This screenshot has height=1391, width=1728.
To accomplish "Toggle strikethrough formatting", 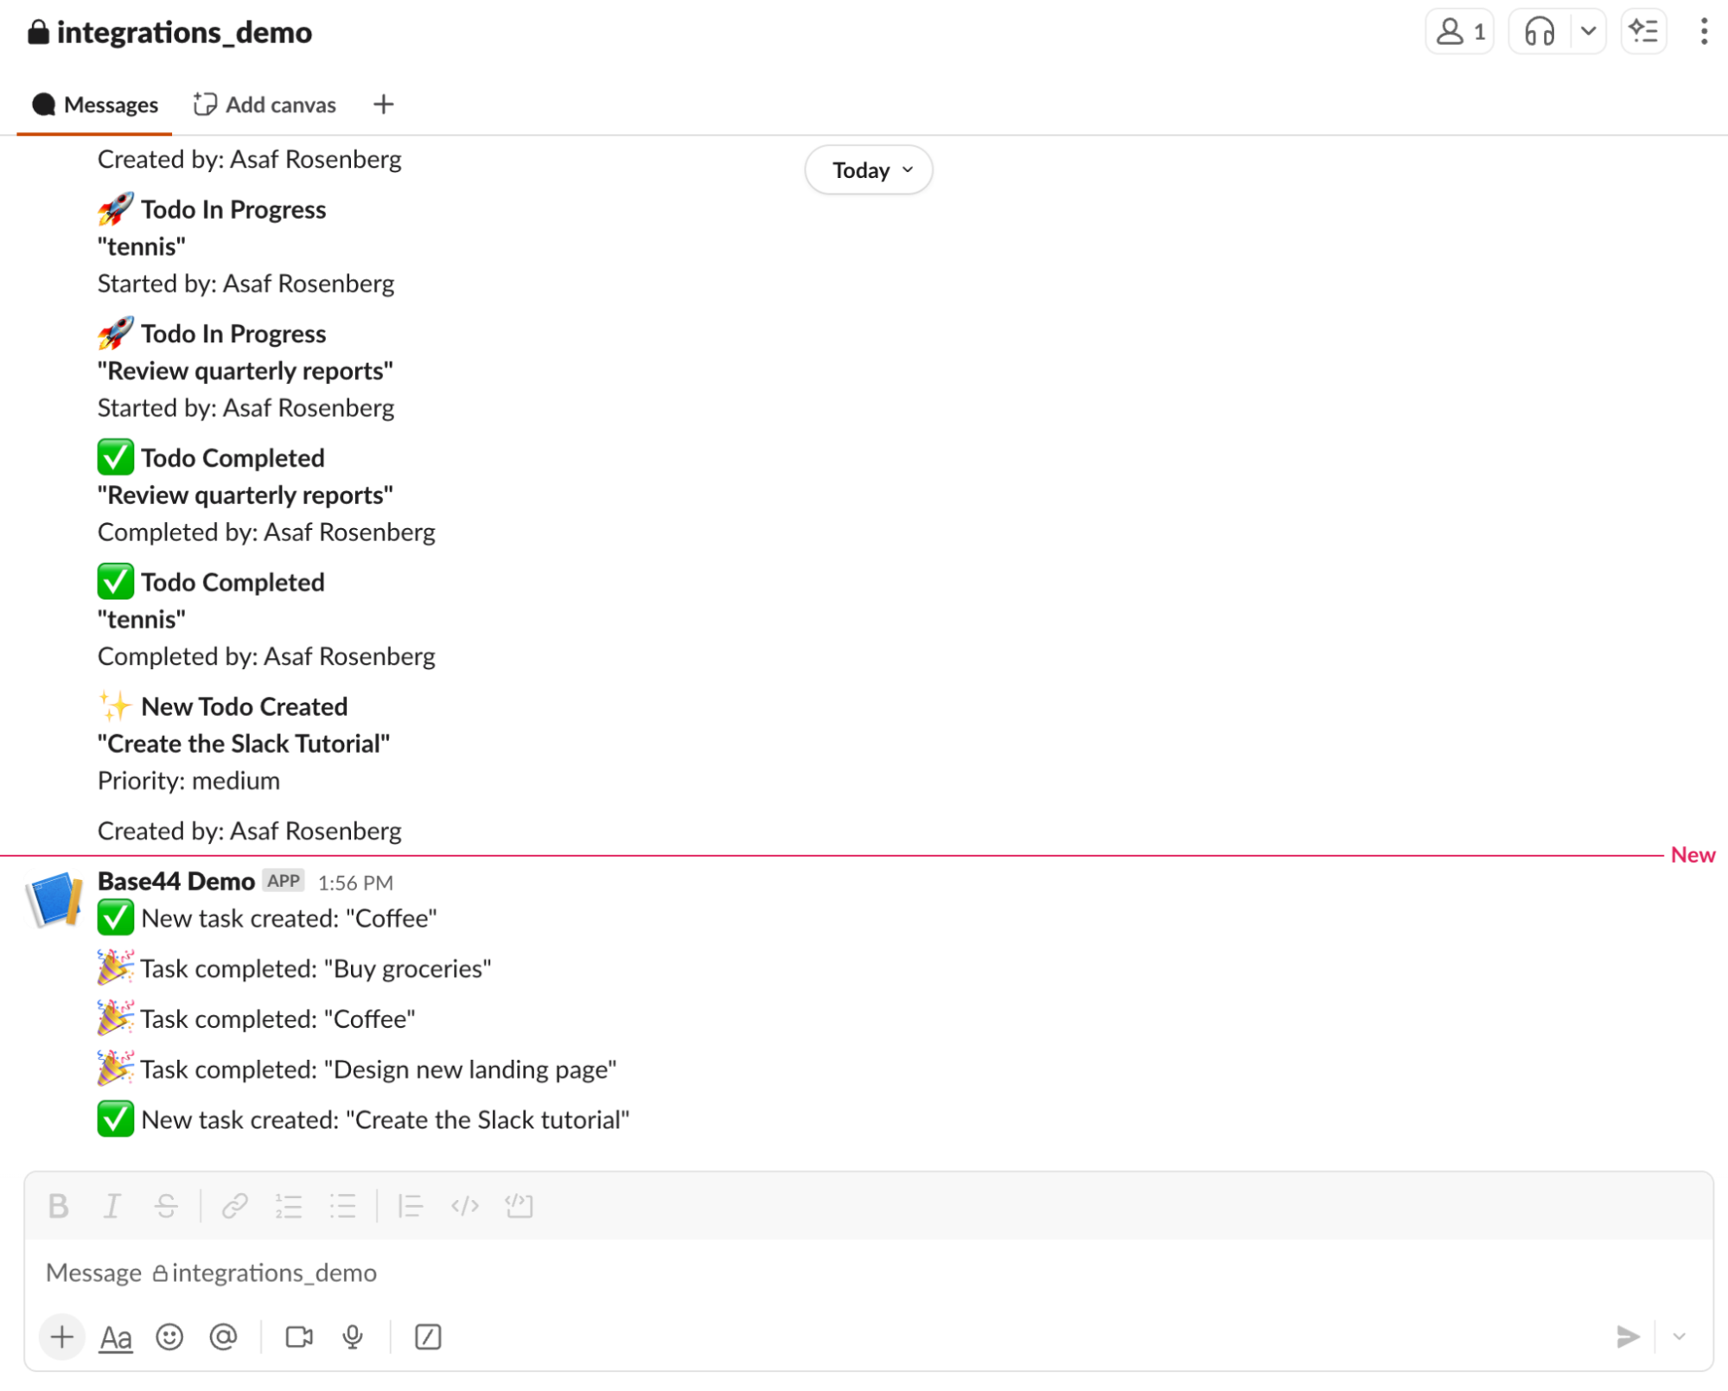I will (166, 1205).
